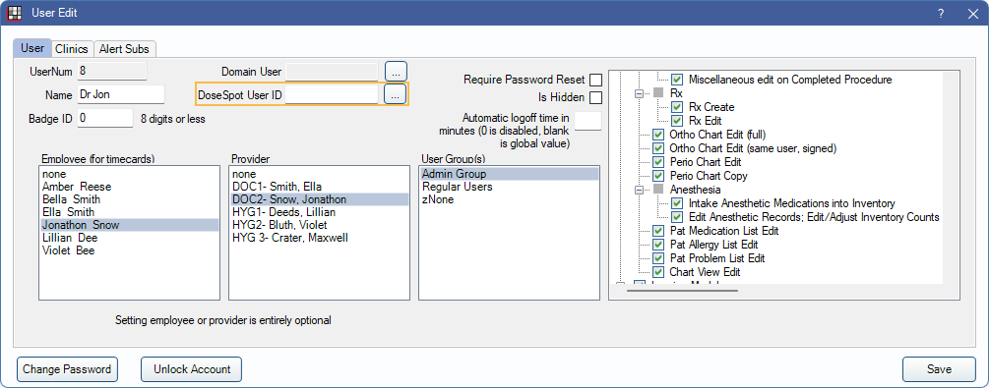Uncheck Edit Anesthetic Records permission

pos(677,217)
